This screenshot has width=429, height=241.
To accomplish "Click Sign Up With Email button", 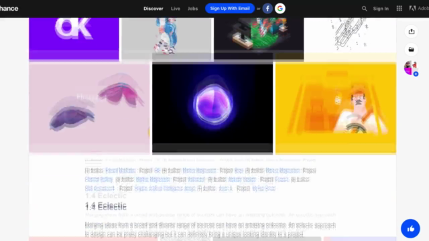I will tap(230, 9).
